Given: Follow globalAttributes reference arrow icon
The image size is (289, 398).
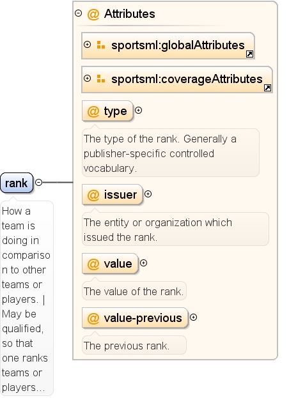Looking at the screenshot, I should tap(249, 54).
